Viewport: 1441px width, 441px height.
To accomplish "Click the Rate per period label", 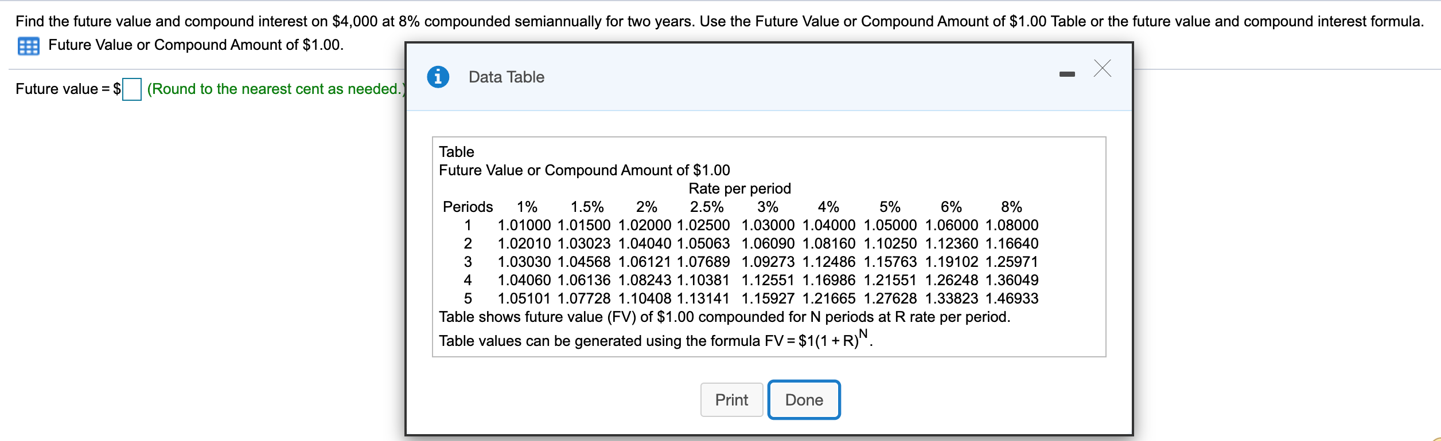I will coord(739,188).
